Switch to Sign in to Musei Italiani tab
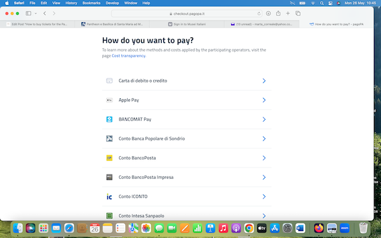 point(187,24)
